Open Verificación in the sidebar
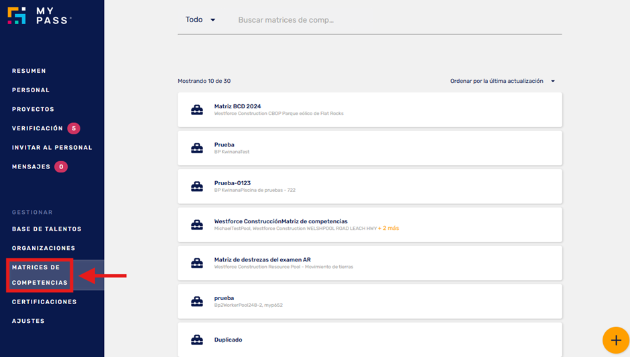 [38, 128]
